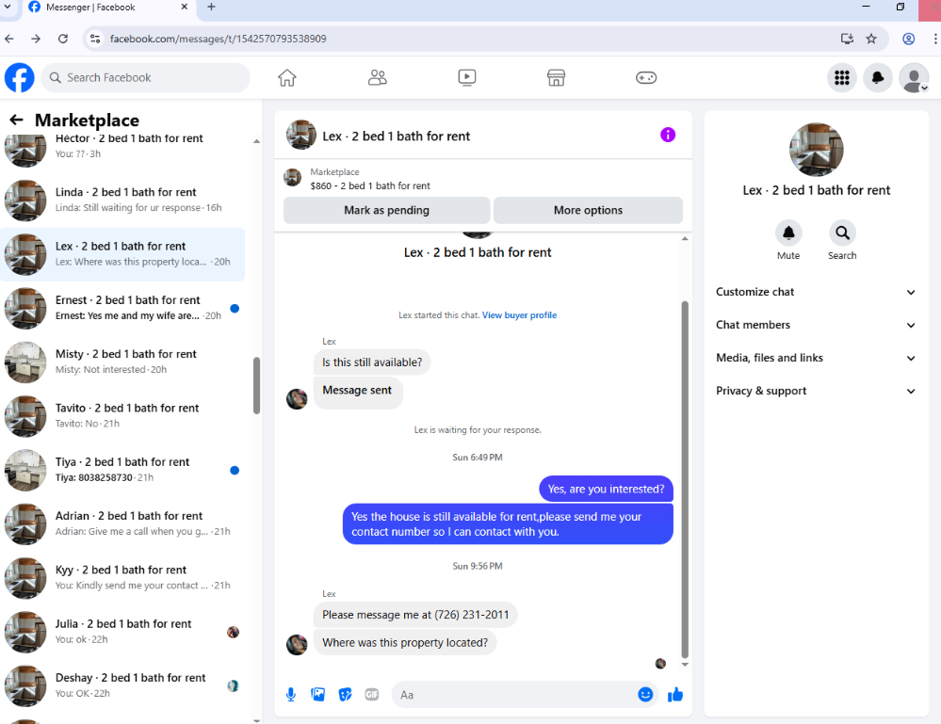Open the Home feed icon
Viewport: 941px width, 724px height.
click(x=287, y=77)
